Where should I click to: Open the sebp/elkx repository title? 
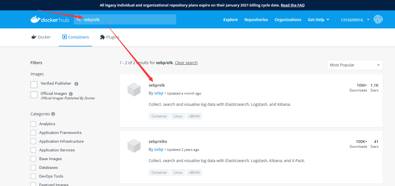pos(158,142)
